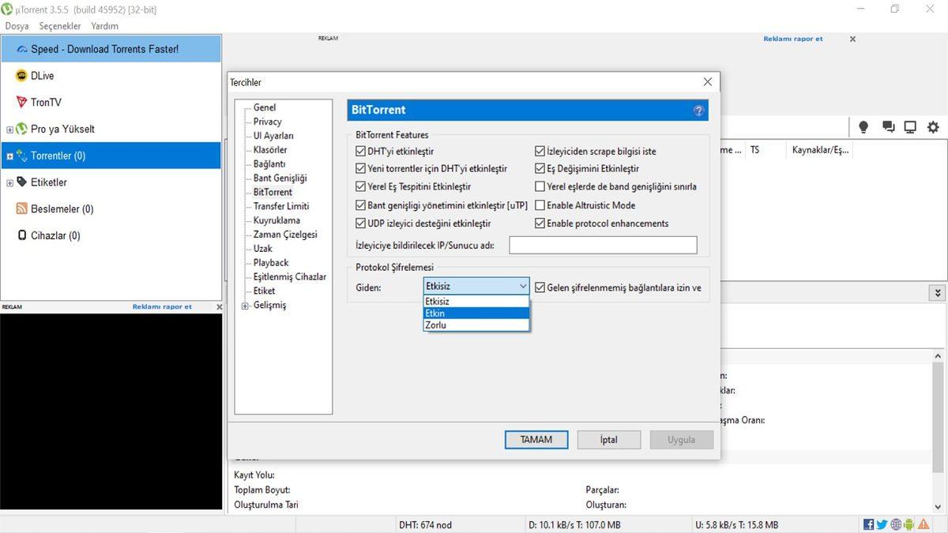Open the warning triangle icon in status bar

pyautogui.click(x=924, y=524)
